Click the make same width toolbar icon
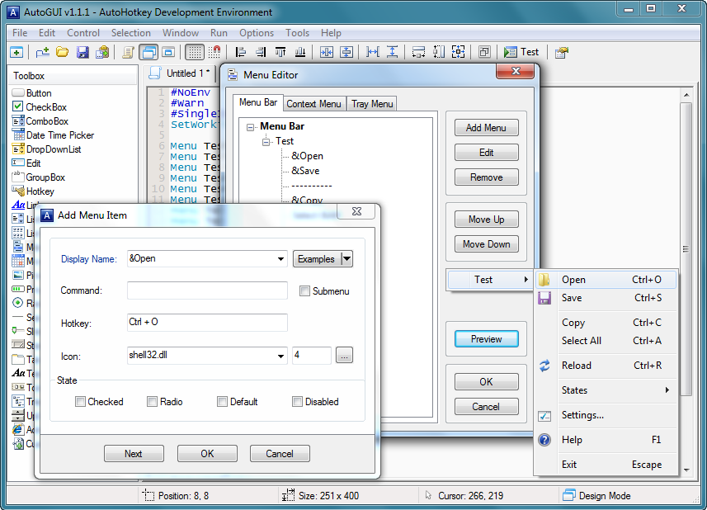707x510 pixels. (374, 51)
